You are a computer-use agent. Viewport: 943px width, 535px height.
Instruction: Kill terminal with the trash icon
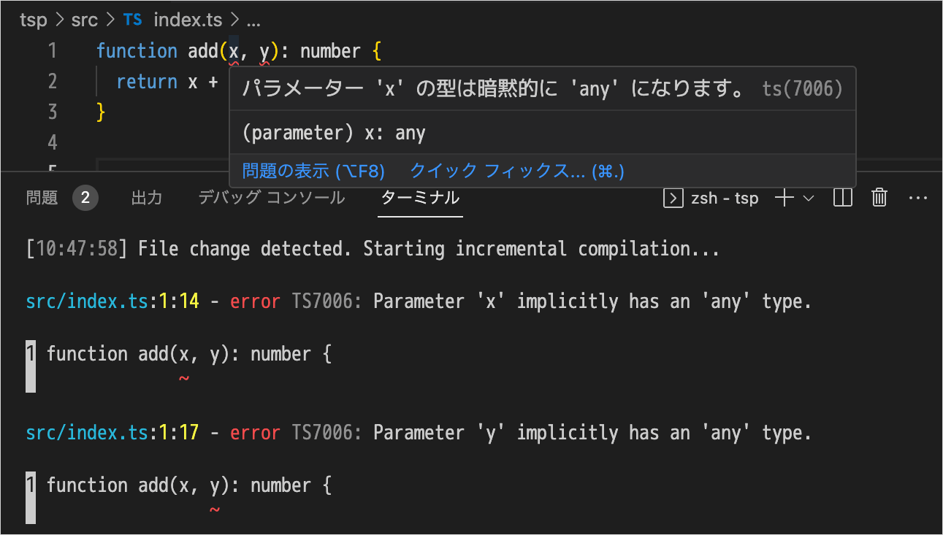click(879, 198)
